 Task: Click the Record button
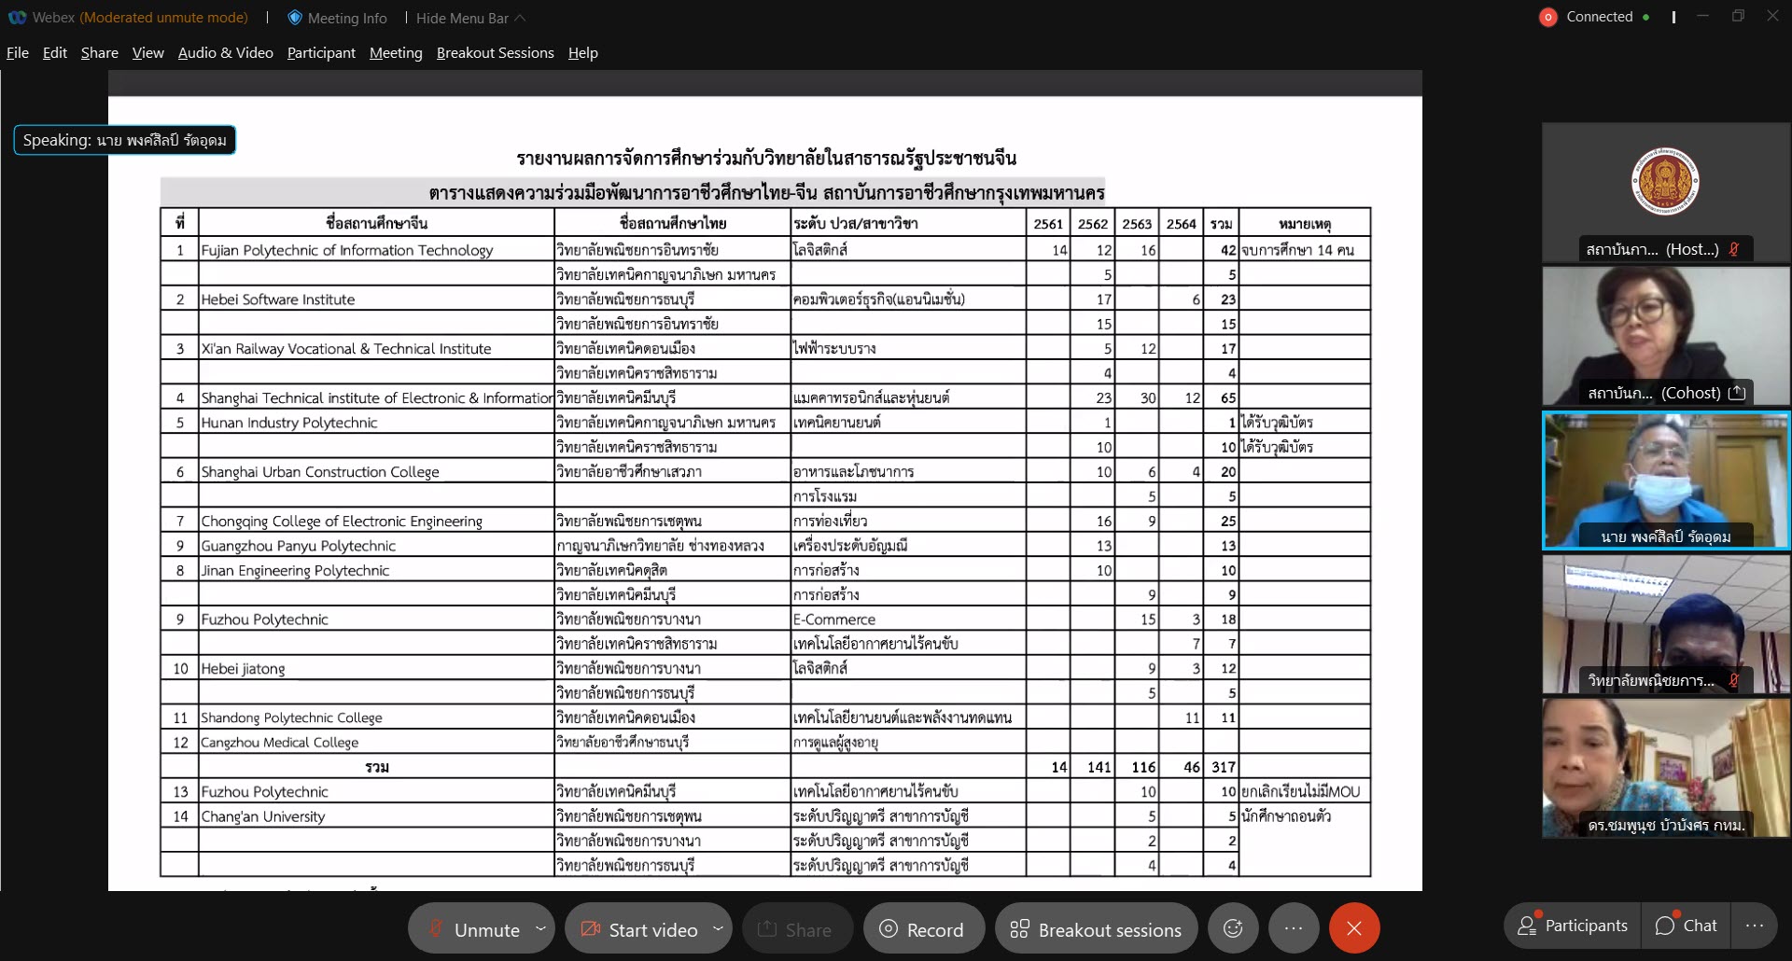click(923, 929)
